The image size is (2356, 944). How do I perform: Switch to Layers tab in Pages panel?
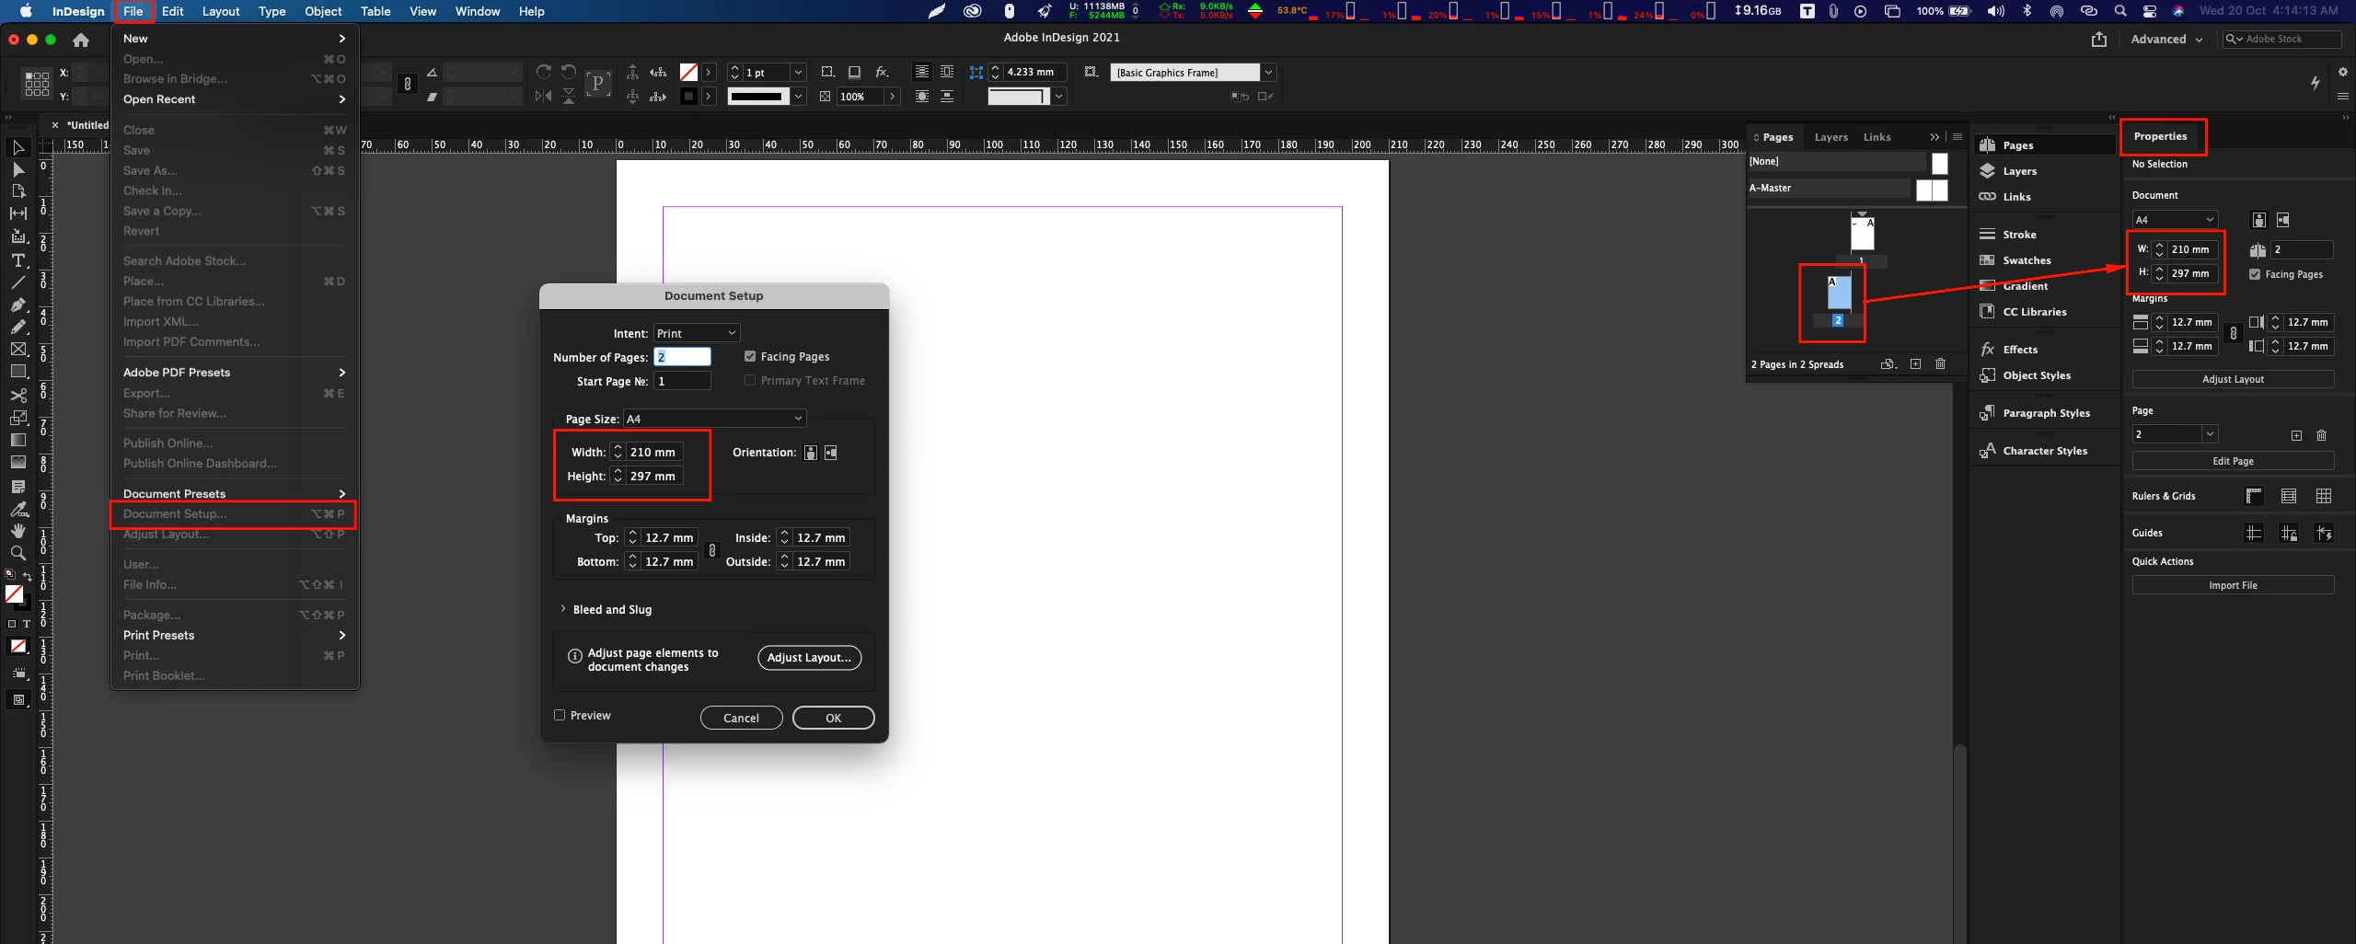[1831, 137]
